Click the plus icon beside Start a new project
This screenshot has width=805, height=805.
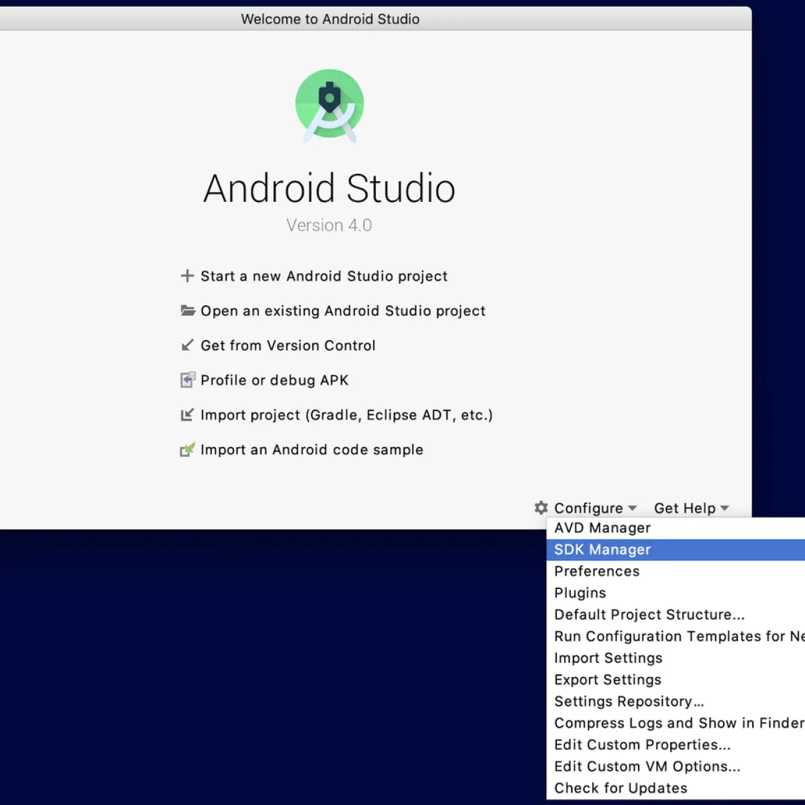coord(187,276)
